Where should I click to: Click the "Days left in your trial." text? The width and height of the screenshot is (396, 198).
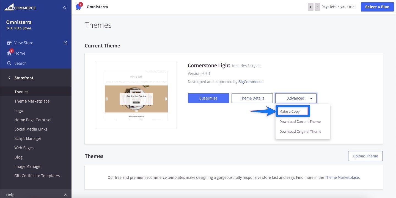pos(339,7)
